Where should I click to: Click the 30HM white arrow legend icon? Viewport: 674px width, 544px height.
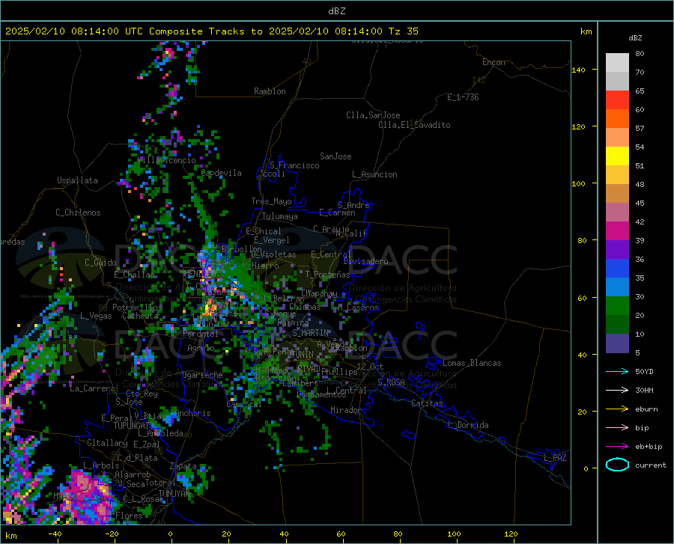[x=617, y=390]
